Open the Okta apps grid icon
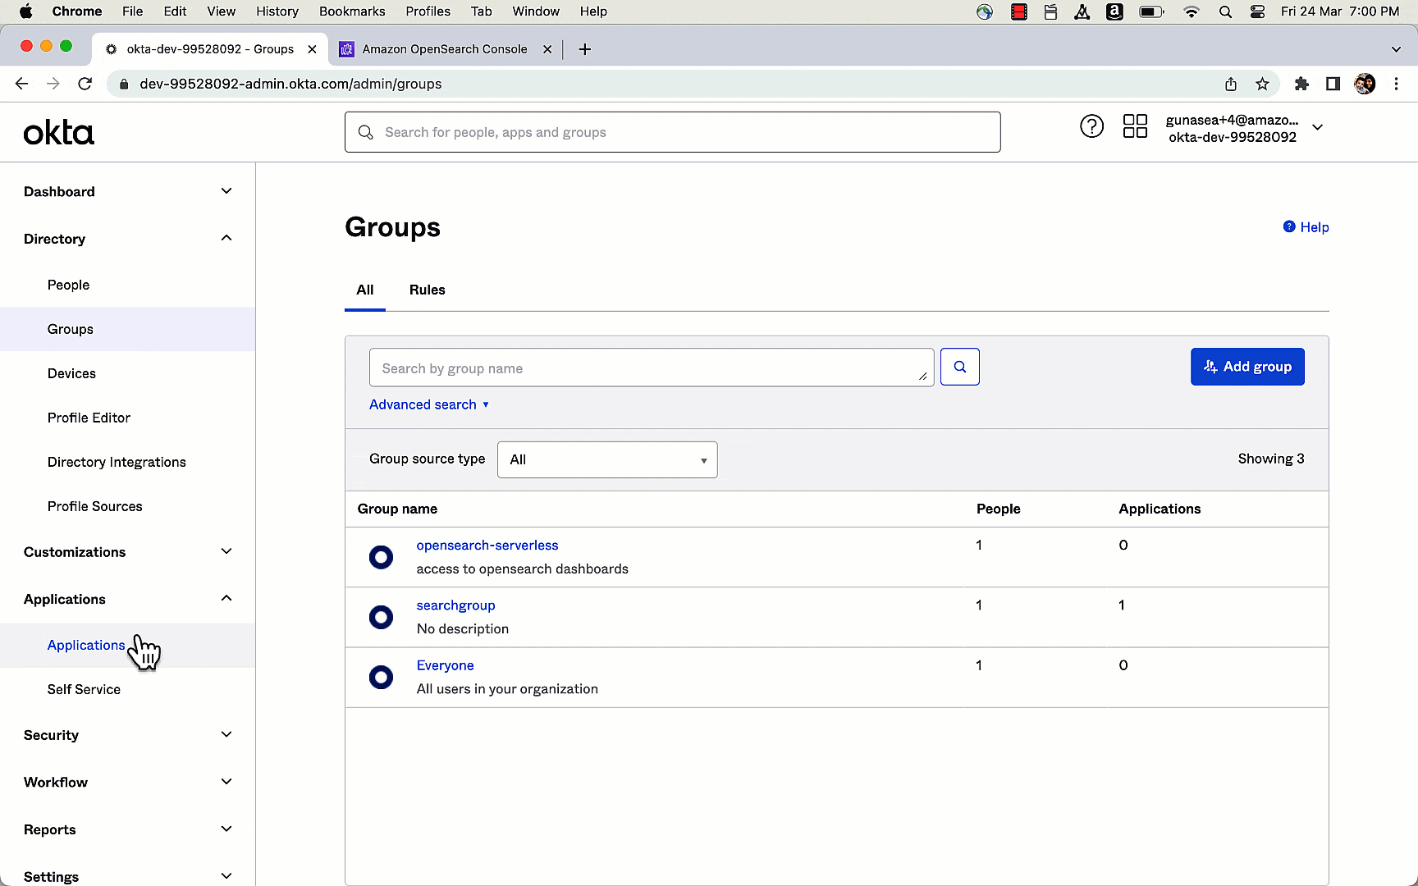1418x886 pixels. point(1135,126)
